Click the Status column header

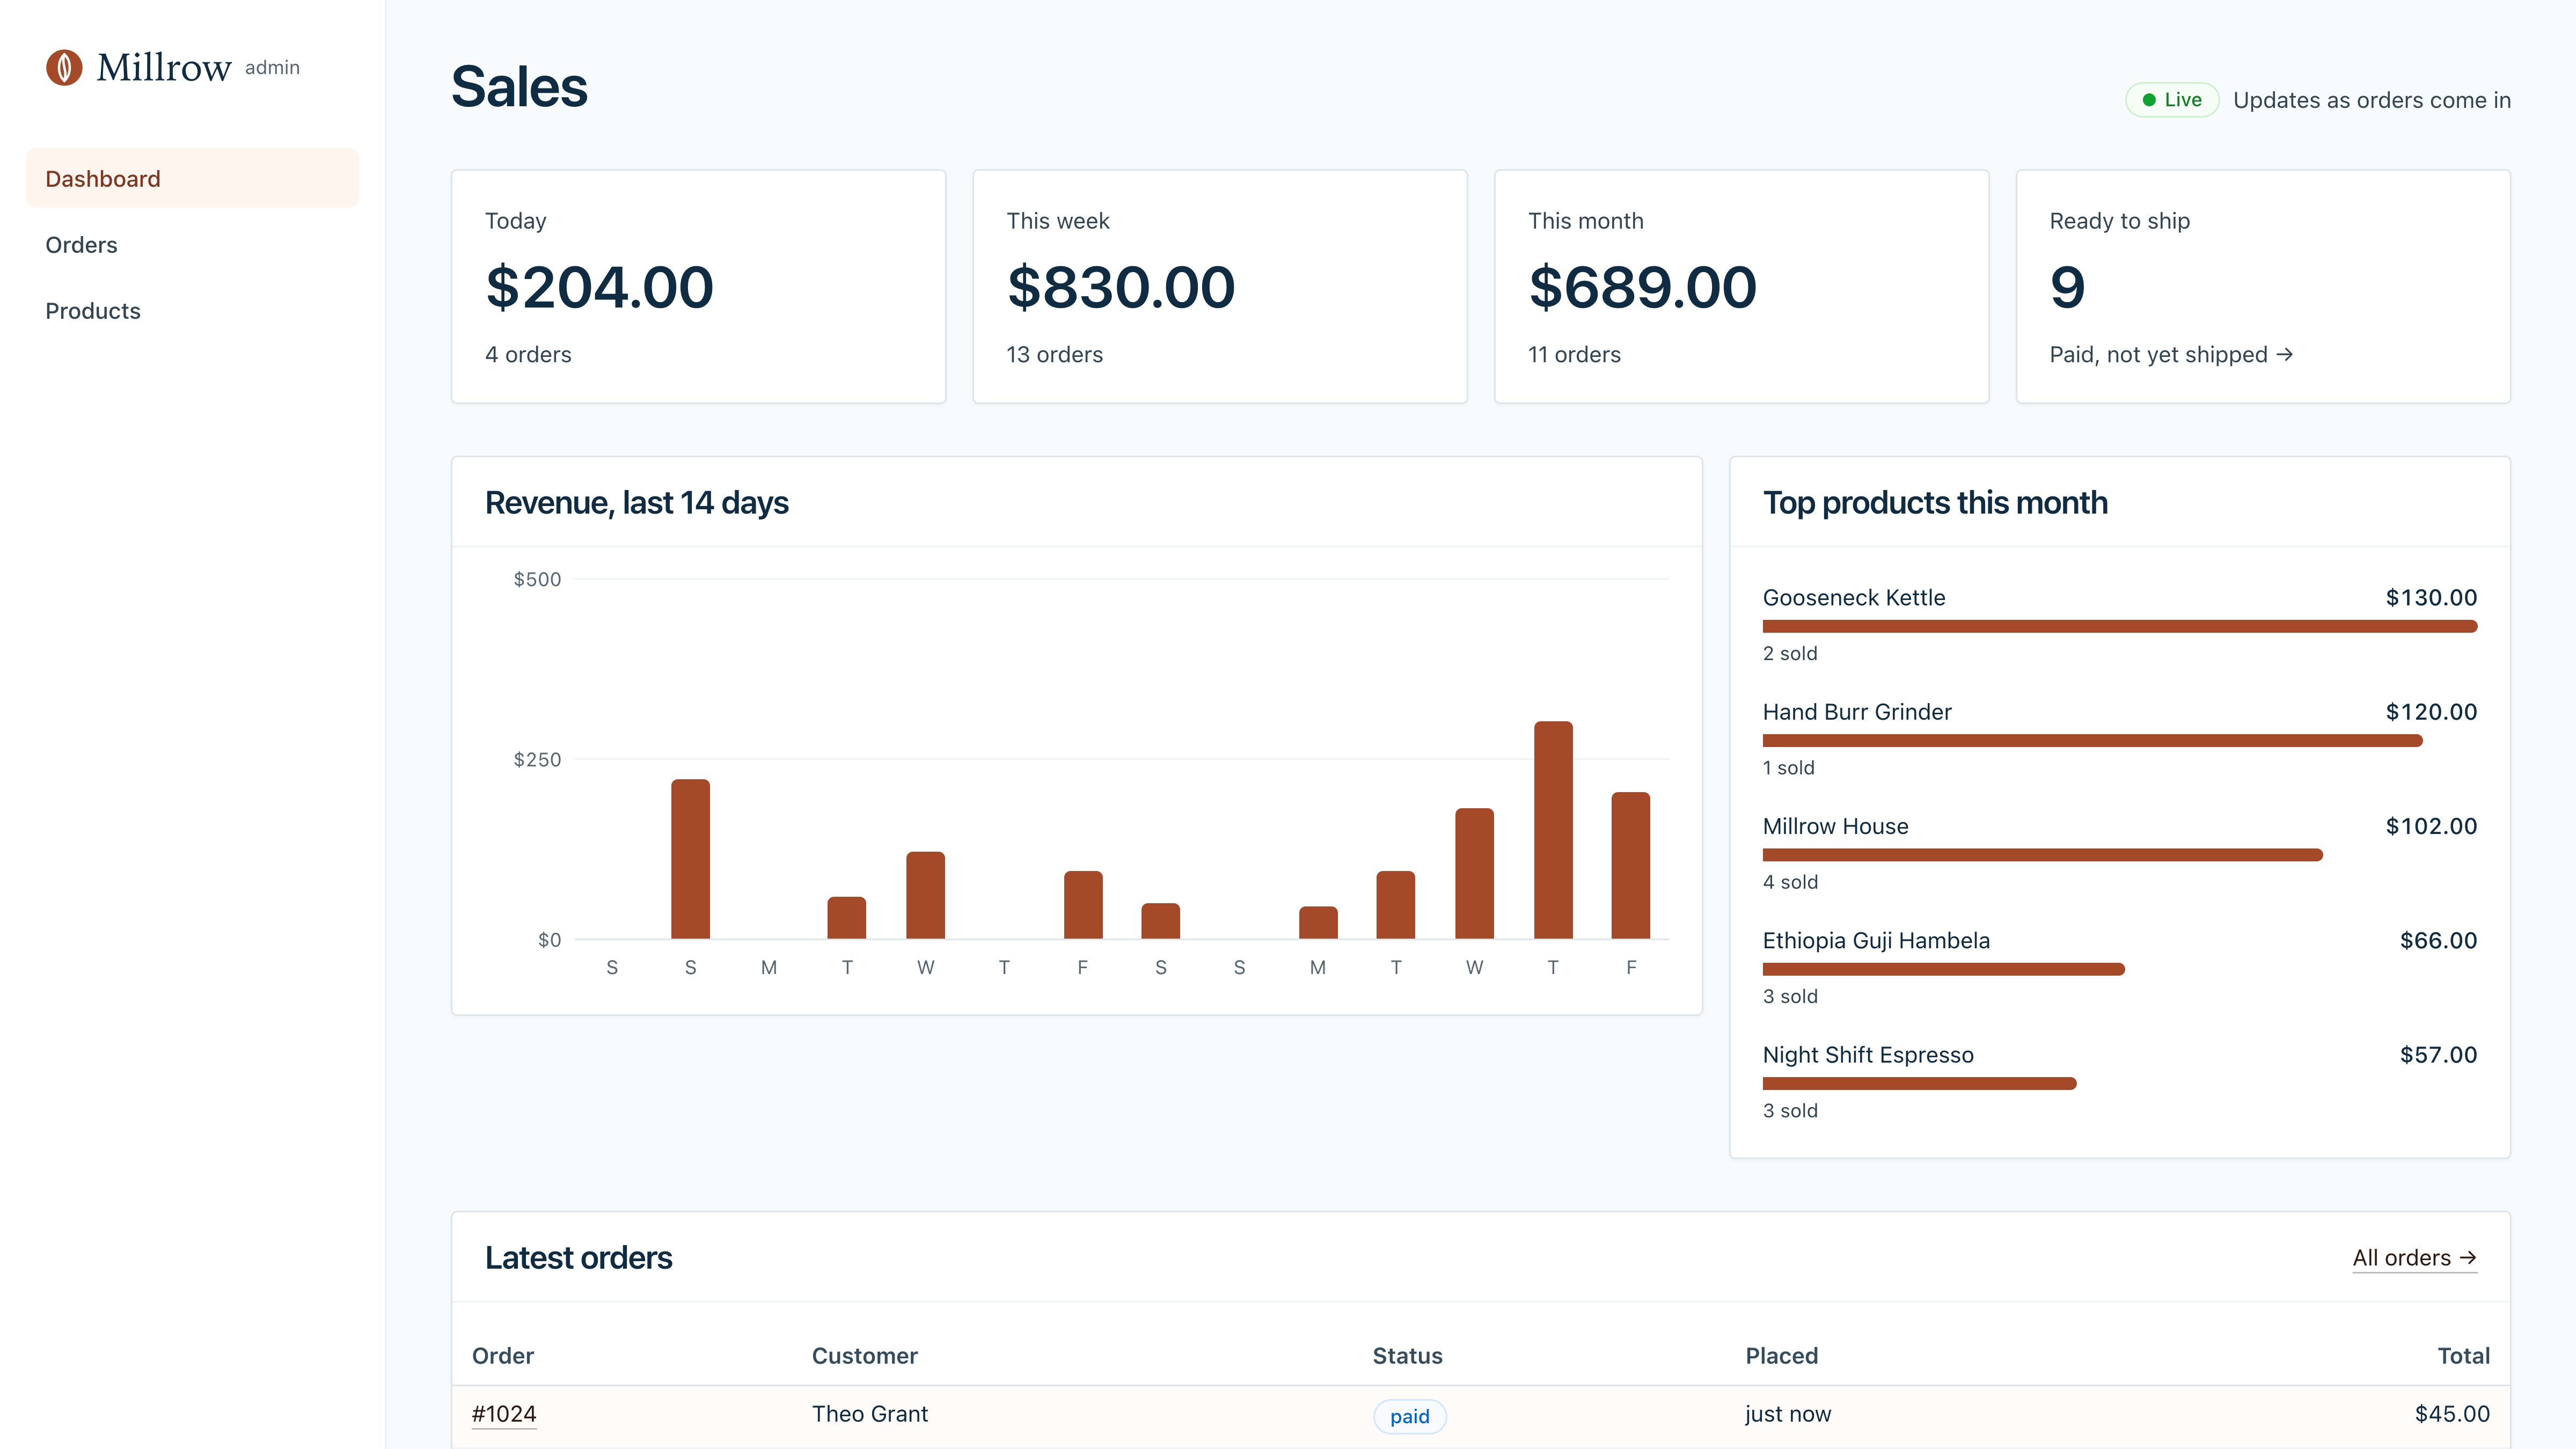tap(1407, 1356)
